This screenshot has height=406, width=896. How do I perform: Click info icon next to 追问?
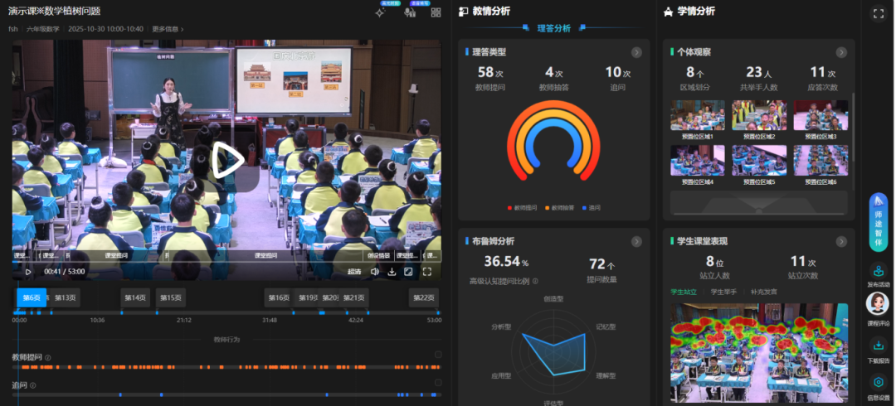point(32,385)
